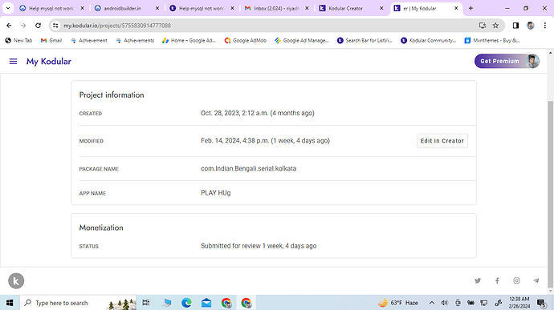Open the Mvnthemes bookmark
Image resolution: width=554 pixels, height=310 pixels.
point(492,41)
